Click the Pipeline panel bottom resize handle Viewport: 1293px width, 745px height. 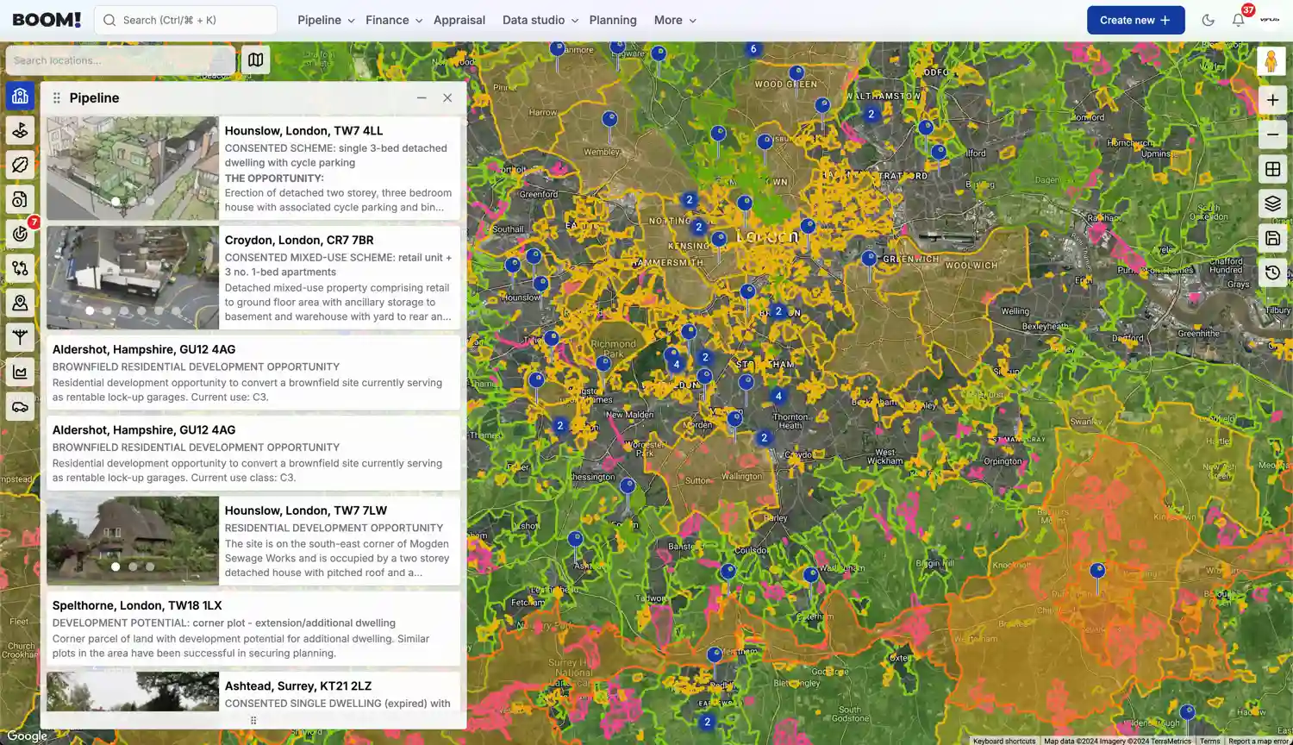253,721
